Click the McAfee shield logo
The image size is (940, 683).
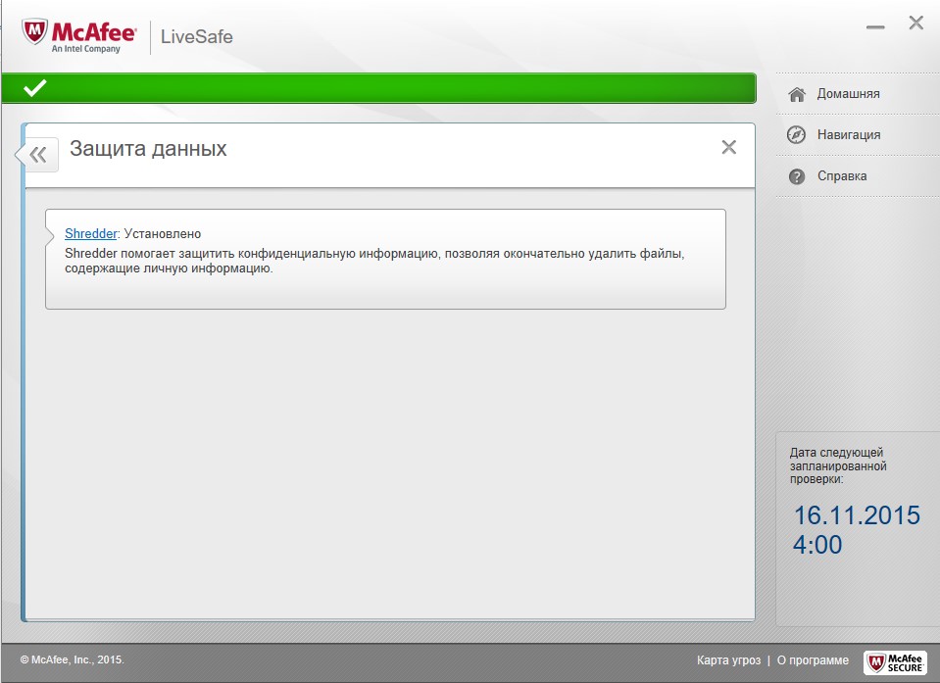click(34, 30)
